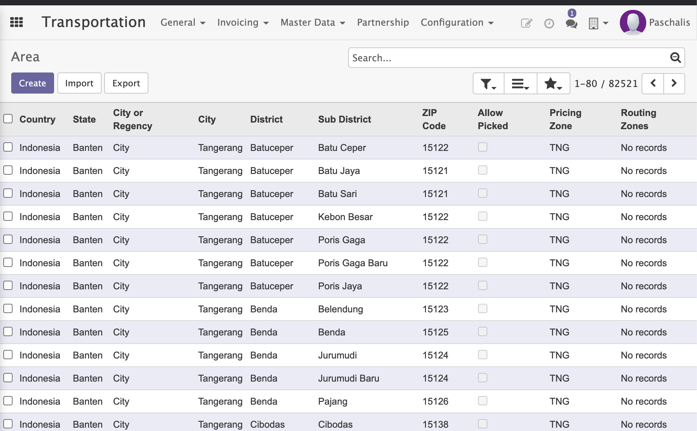Open the apps grid menu icon
Viewport: 697px width, 431px height.
(x=16, y=22)
